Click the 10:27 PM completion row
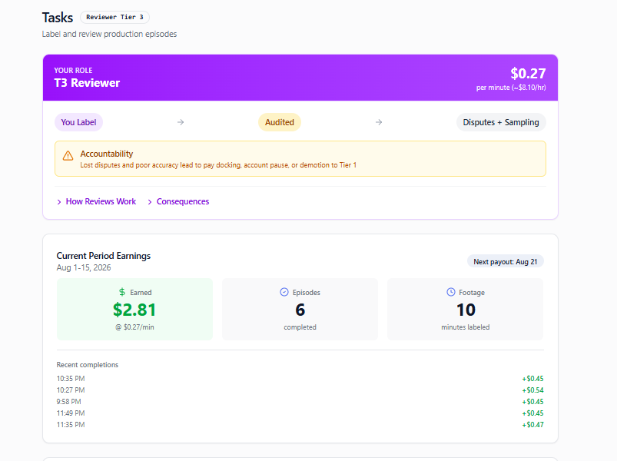Viewport: 617px width, 461px height. pos(300,390)
